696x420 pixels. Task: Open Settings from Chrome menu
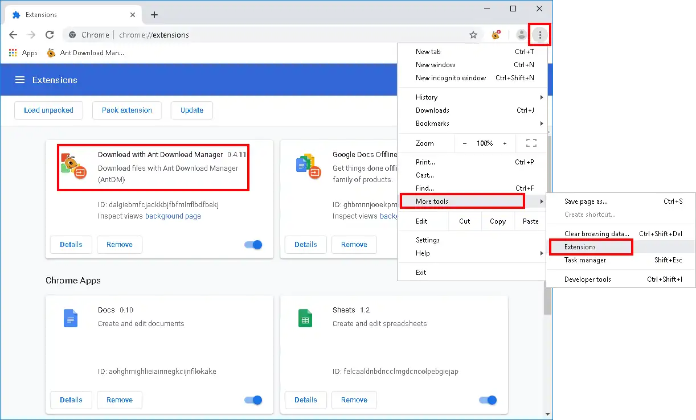[x=472, y=240]
